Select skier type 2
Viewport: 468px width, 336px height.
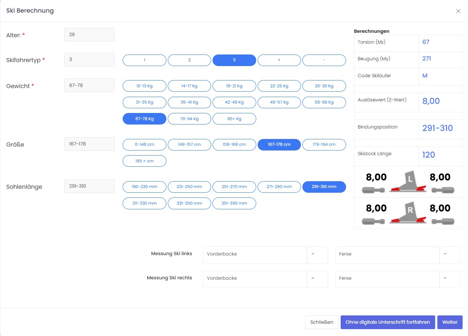coord(189,60)
